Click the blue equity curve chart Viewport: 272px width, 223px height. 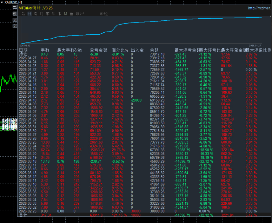[141, 30]
